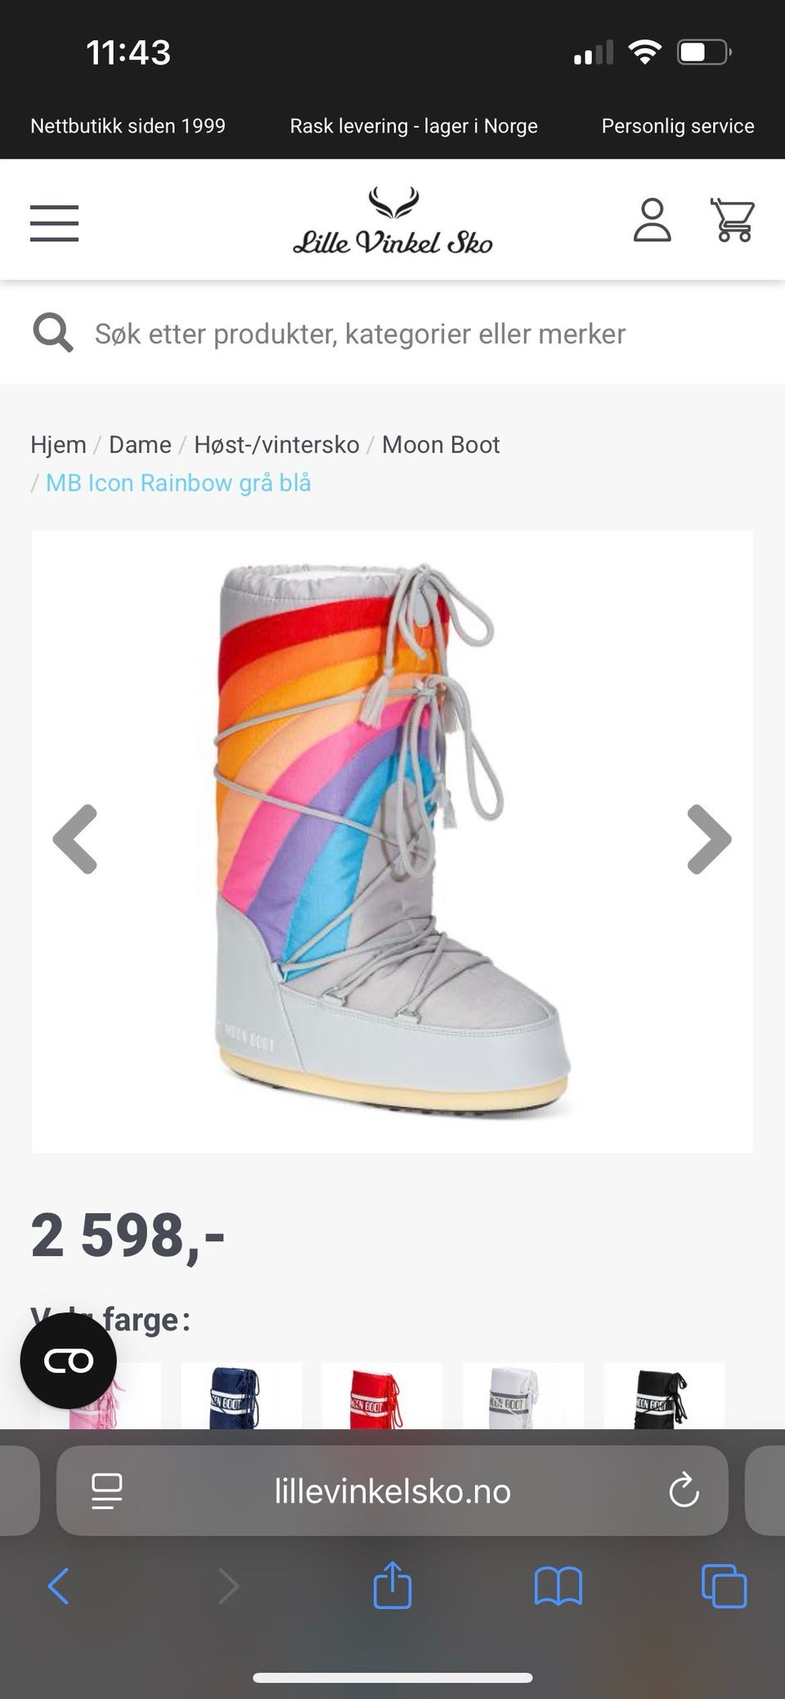Viewport: 785px width, 1699px height.
Task: Go back in Safari
Action: click(58, 1586)
